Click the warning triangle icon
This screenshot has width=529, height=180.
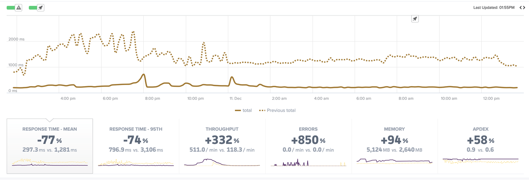point(18,7)
